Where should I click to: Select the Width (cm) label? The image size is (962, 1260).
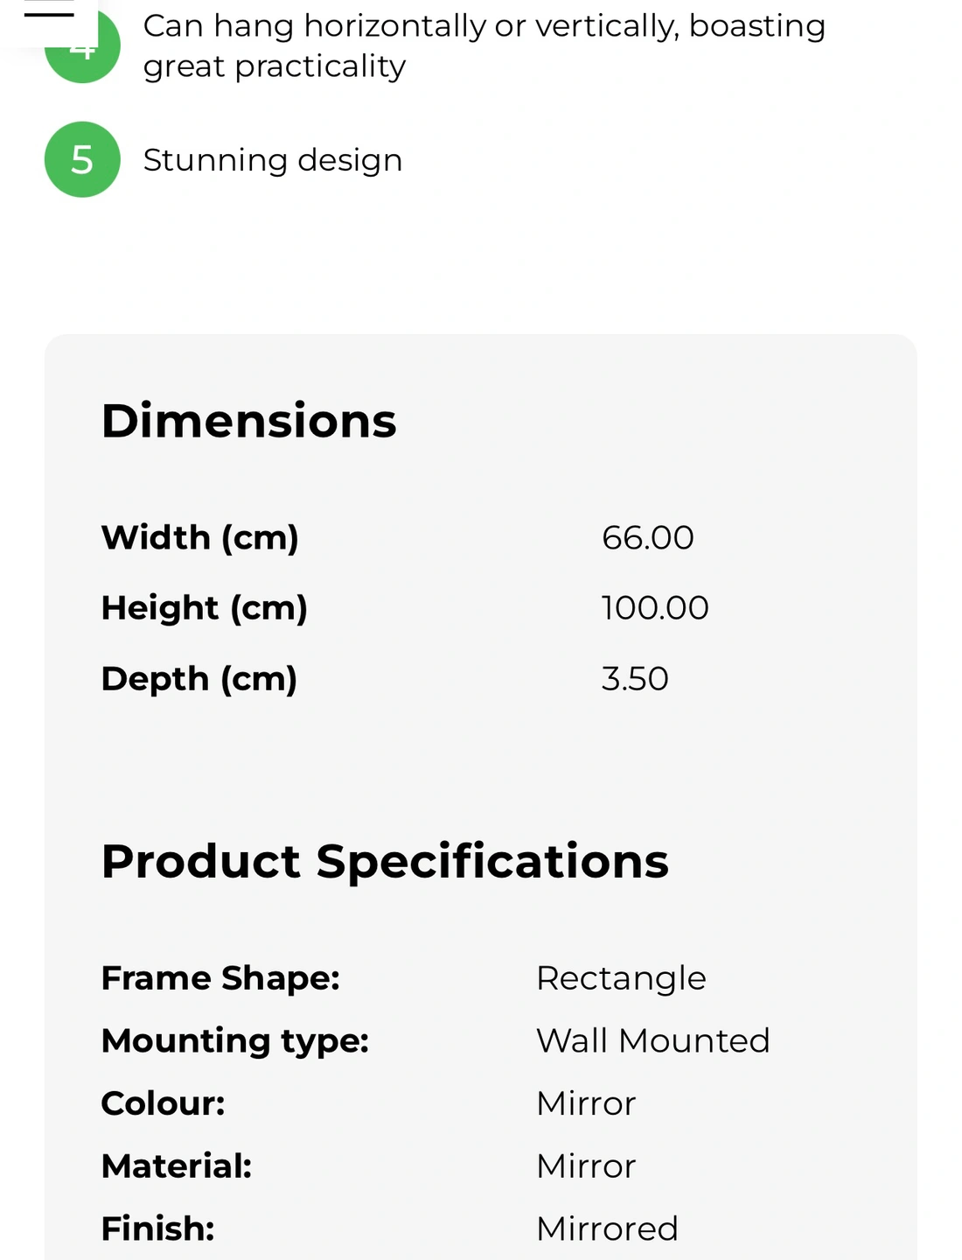pos(200,537)
